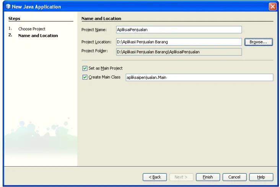This screenshot has width=280, height=187.
Task: Cancel the new project wizard
Action: click(234, 177)
